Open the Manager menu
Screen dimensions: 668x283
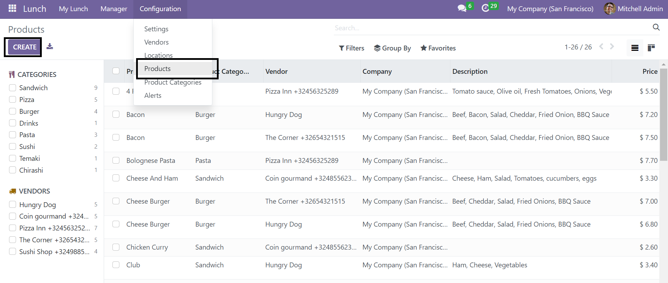114,9
